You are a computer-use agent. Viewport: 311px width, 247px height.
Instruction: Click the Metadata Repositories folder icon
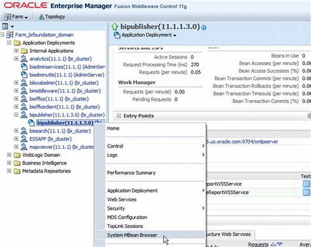point(16,171)
